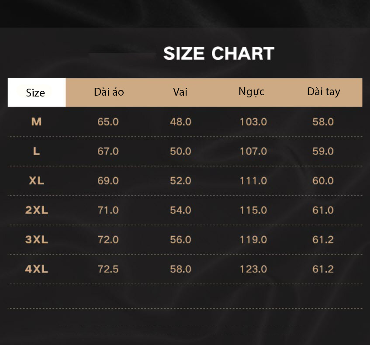370x345 pixels.
Task: Click the 61.0 sleeve value for 2XL
Action: [323, 210]
